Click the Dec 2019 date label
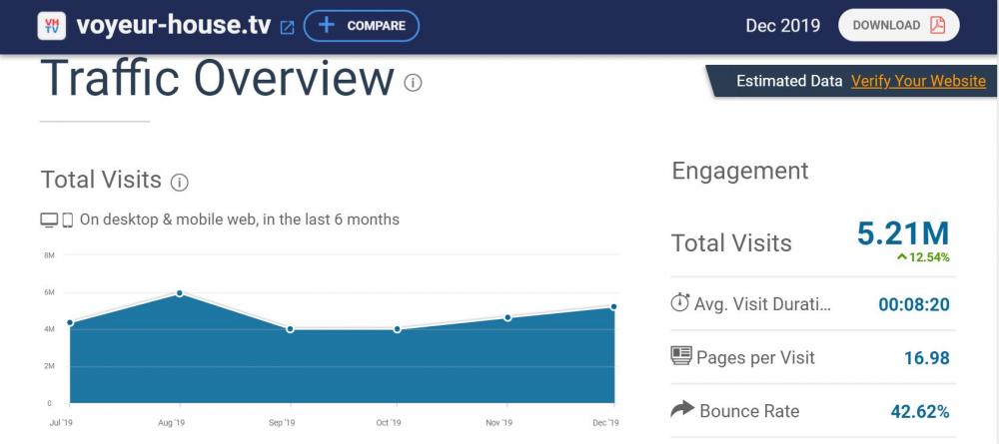The width and height of the screenshot is (999, 444). pyautogui.click(x=783, y=26)
